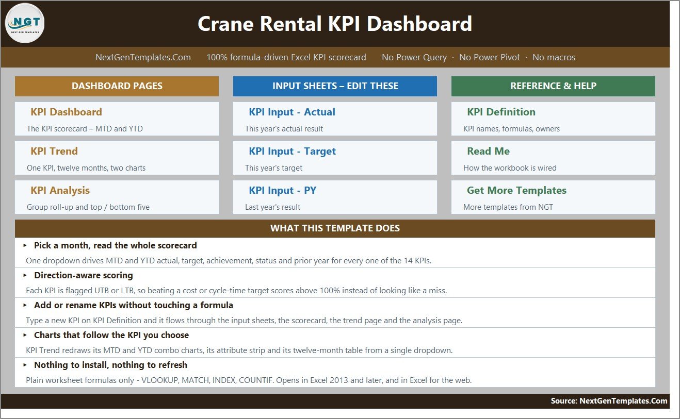Viewport: 680px width, 419px height.
Task: Click 'Source: NextGenTemplates.Com' footer text
Action: point(609,401)
